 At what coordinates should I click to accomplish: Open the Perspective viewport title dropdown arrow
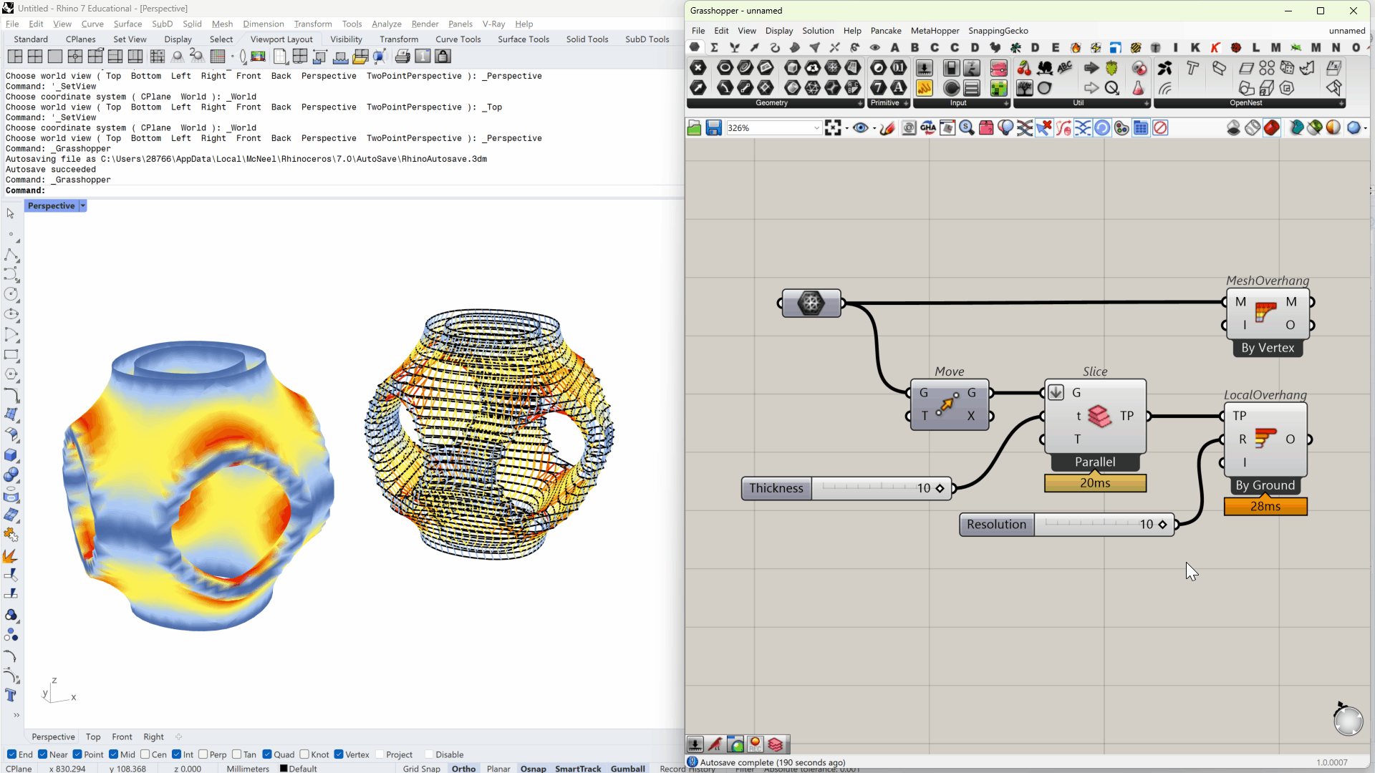click(83, 206)
